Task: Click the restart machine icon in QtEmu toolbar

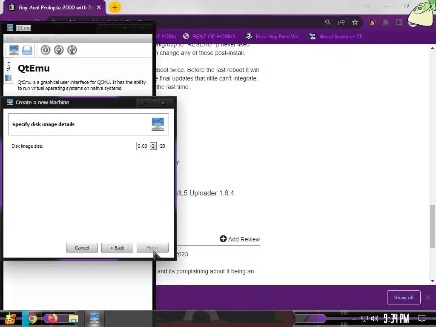Action: pos(72,50)
